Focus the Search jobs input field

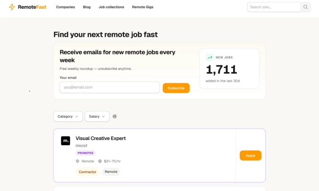[274, 7]
